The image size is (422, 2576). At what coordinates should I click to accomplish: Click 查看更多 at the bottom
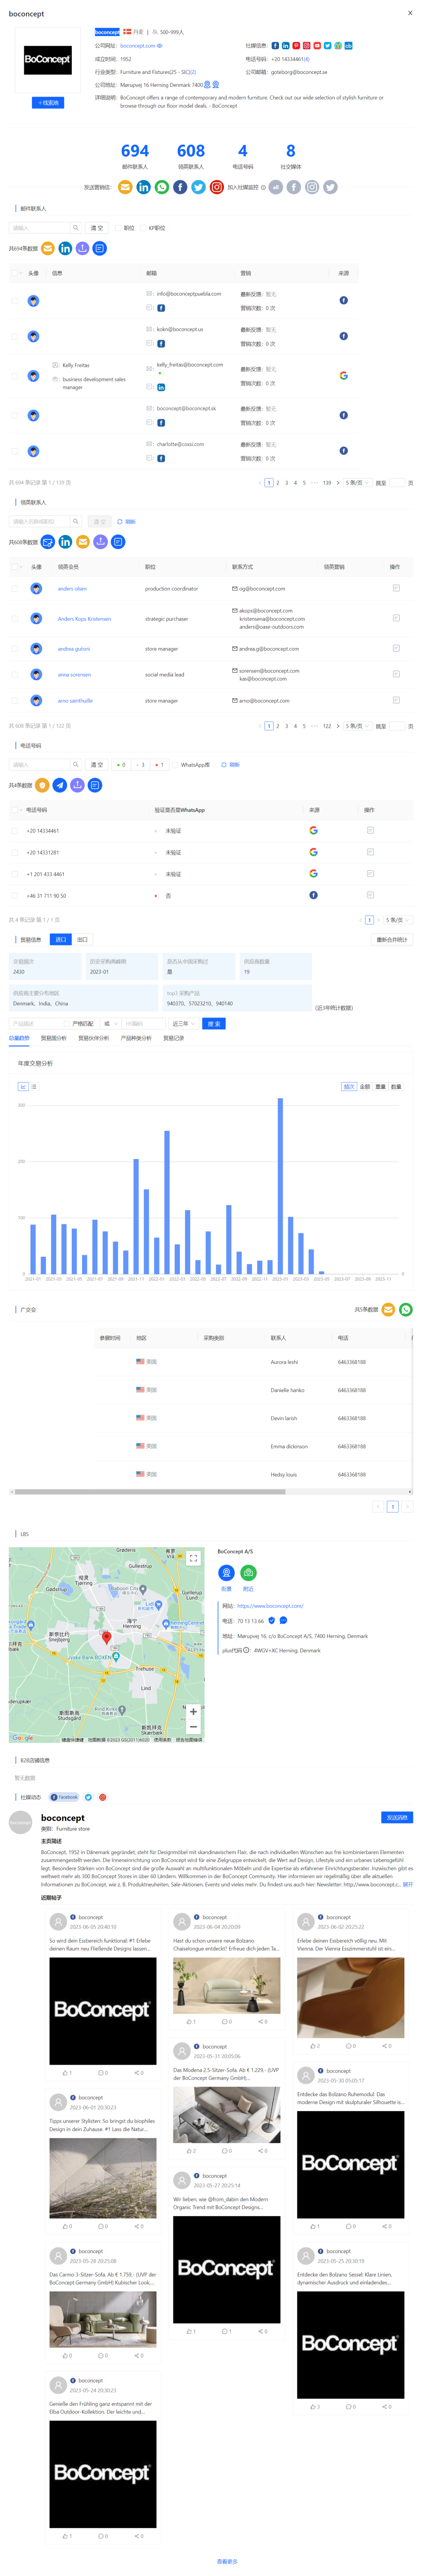click(227, 2562)
